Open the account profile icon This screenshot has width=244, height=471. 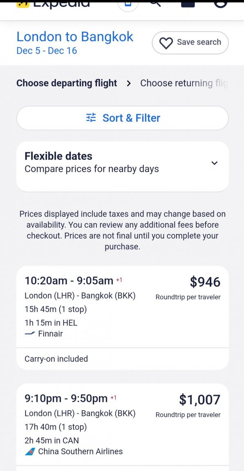point(220,4)
